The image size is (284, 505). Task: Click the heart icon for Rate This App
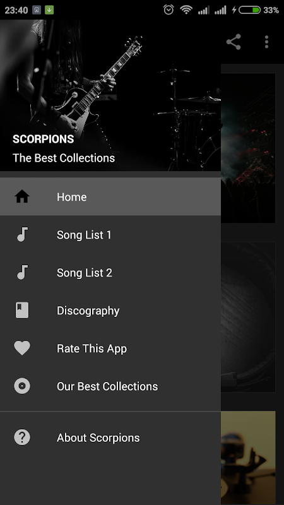22,348
